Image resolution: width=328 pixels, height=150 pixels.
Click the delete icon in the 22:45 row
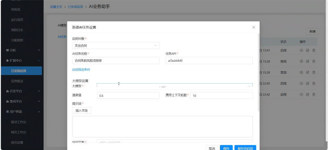(314, 83)
